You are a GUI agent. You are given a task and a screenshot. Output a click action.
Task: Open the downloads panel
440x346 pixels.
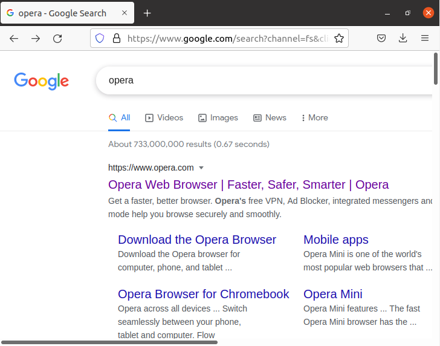(403, 38)
